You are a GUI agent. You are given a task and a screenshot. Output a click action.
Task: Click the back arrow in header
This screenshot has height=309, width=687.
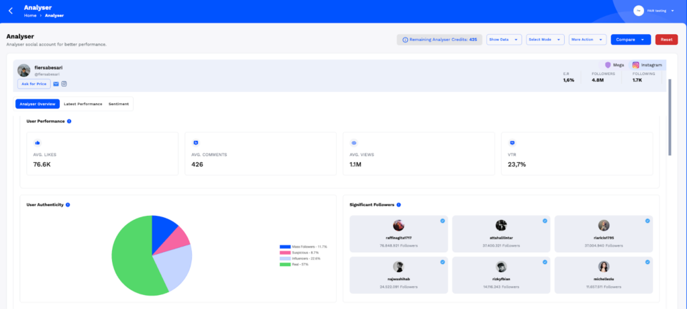pos(11,11)
